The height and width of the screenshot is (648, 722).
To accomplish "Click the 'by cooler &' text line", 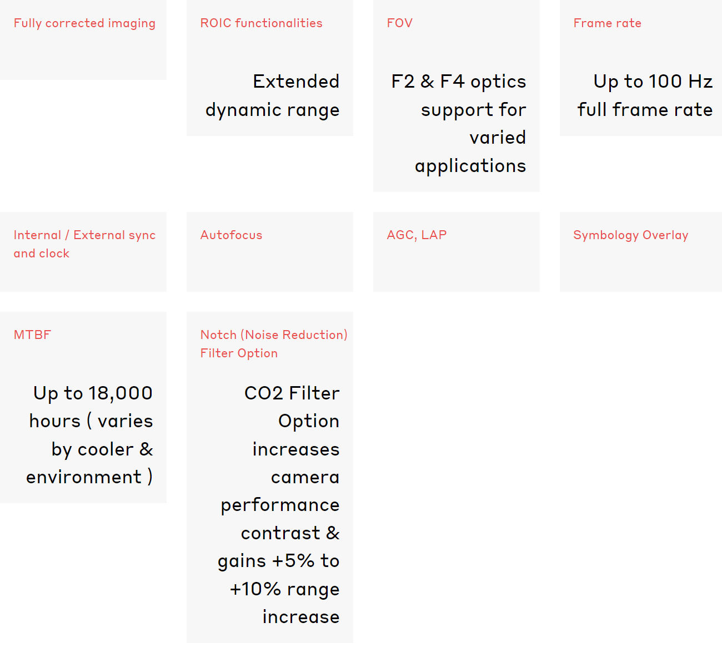I will coord(102,449).
